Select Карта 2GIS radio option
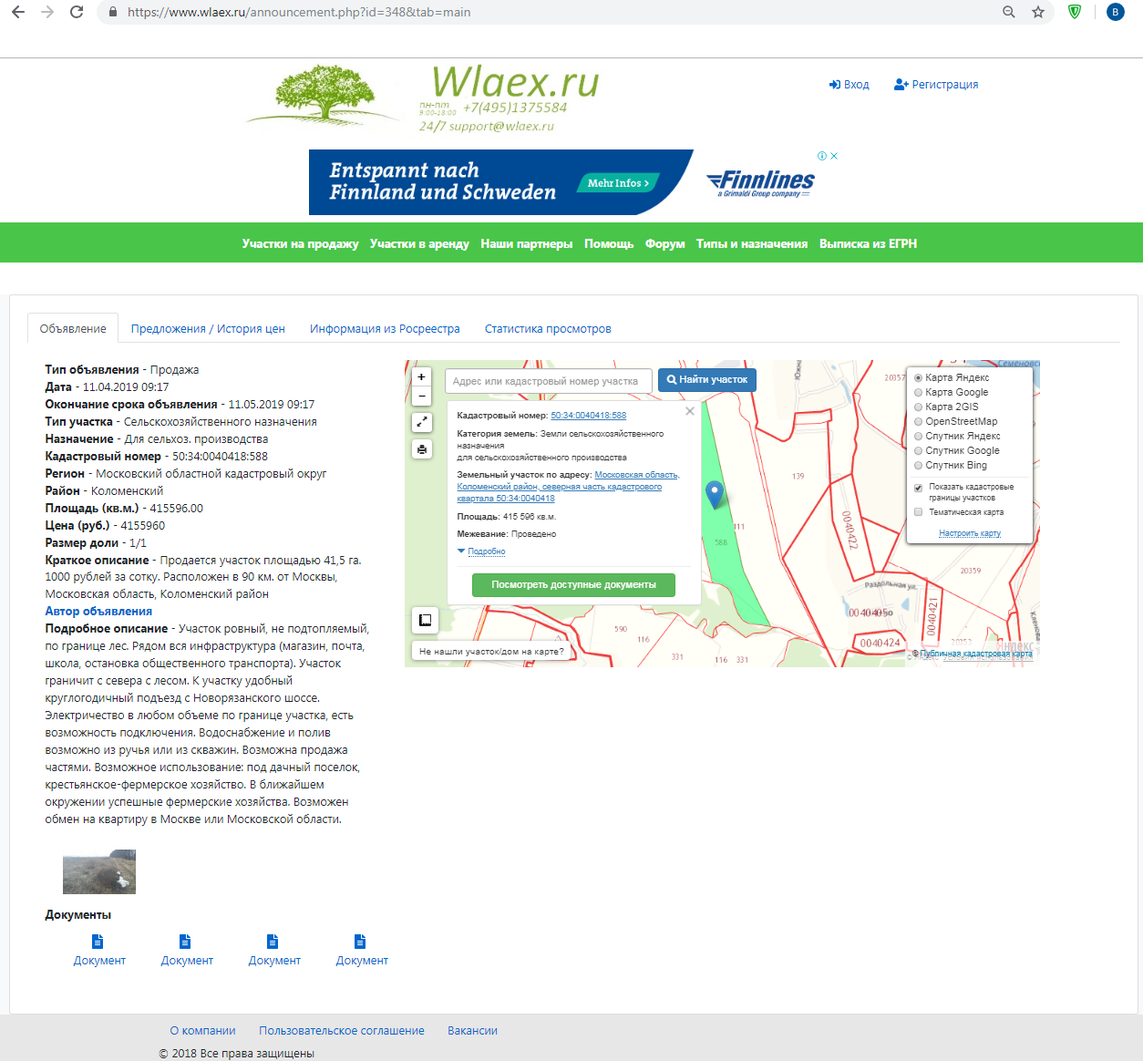 [918, 407]
